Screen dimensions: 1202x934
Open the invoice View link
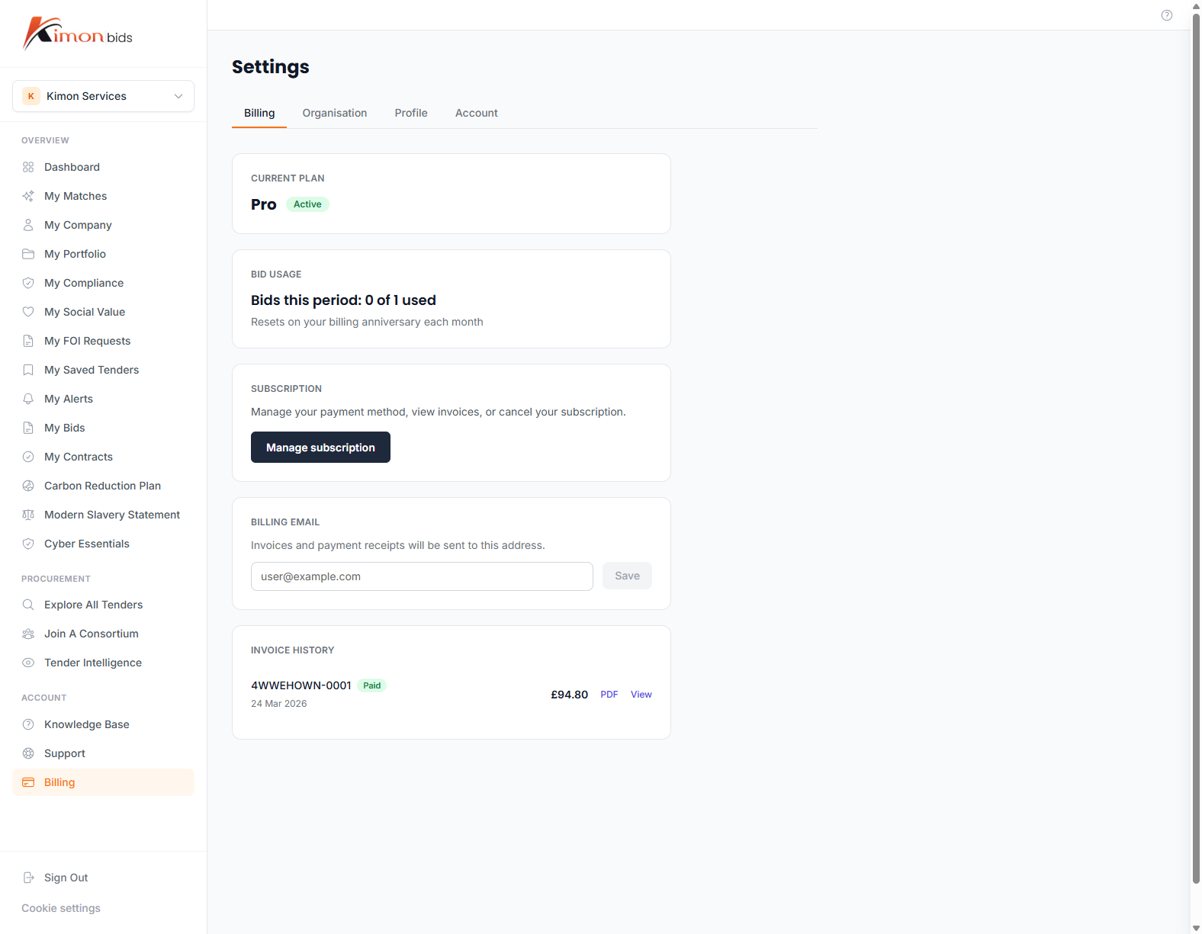tap(641, 695)
